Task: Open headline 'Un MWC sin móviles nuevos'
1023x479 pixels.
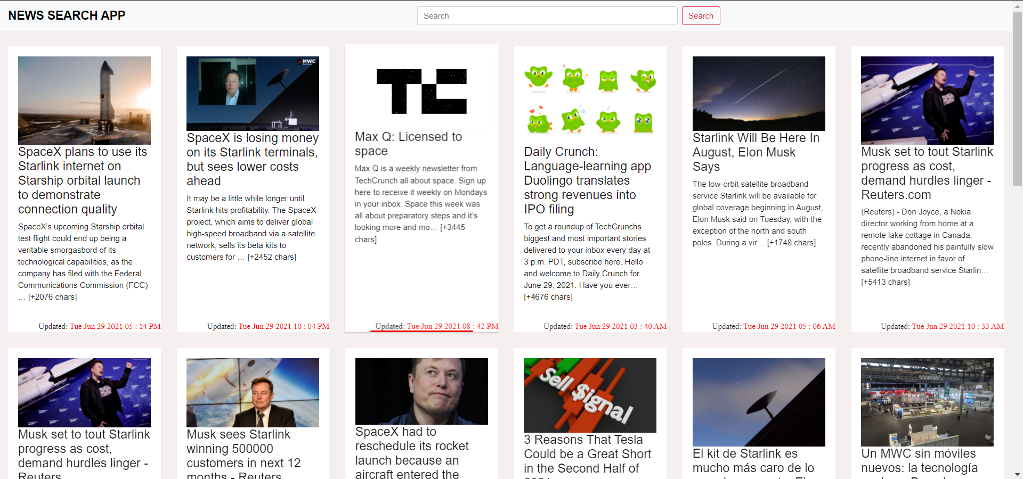Action: (x=920, y=463)
